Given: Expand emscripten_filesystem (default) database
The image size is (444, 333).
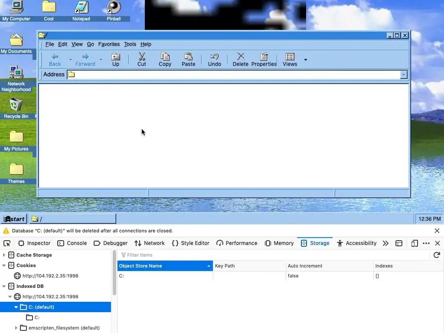Looking at the screenshot, I should point(16,328).
